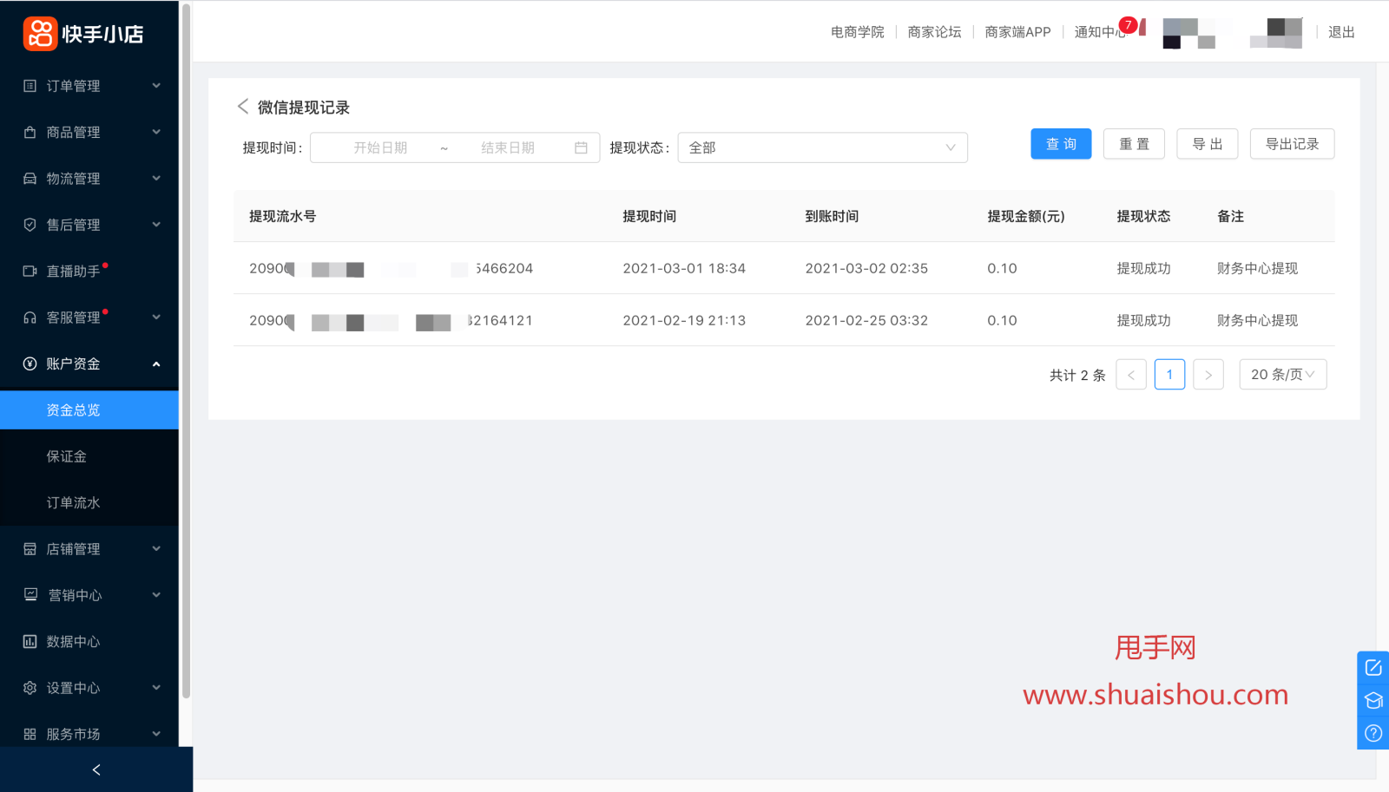
Task: Click 财务中心提现 in the 2021-03-01 row
Action: (x=1257, y=268)
